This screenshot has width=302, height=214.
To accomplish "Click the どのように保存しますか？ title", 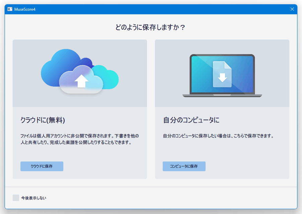I will [x=150, y=27].
